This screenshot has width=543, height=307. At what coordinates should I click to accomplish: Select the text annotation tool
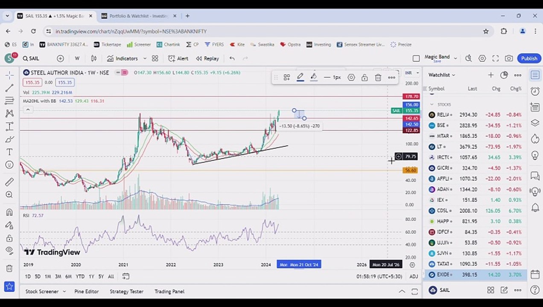pos(9,152)
